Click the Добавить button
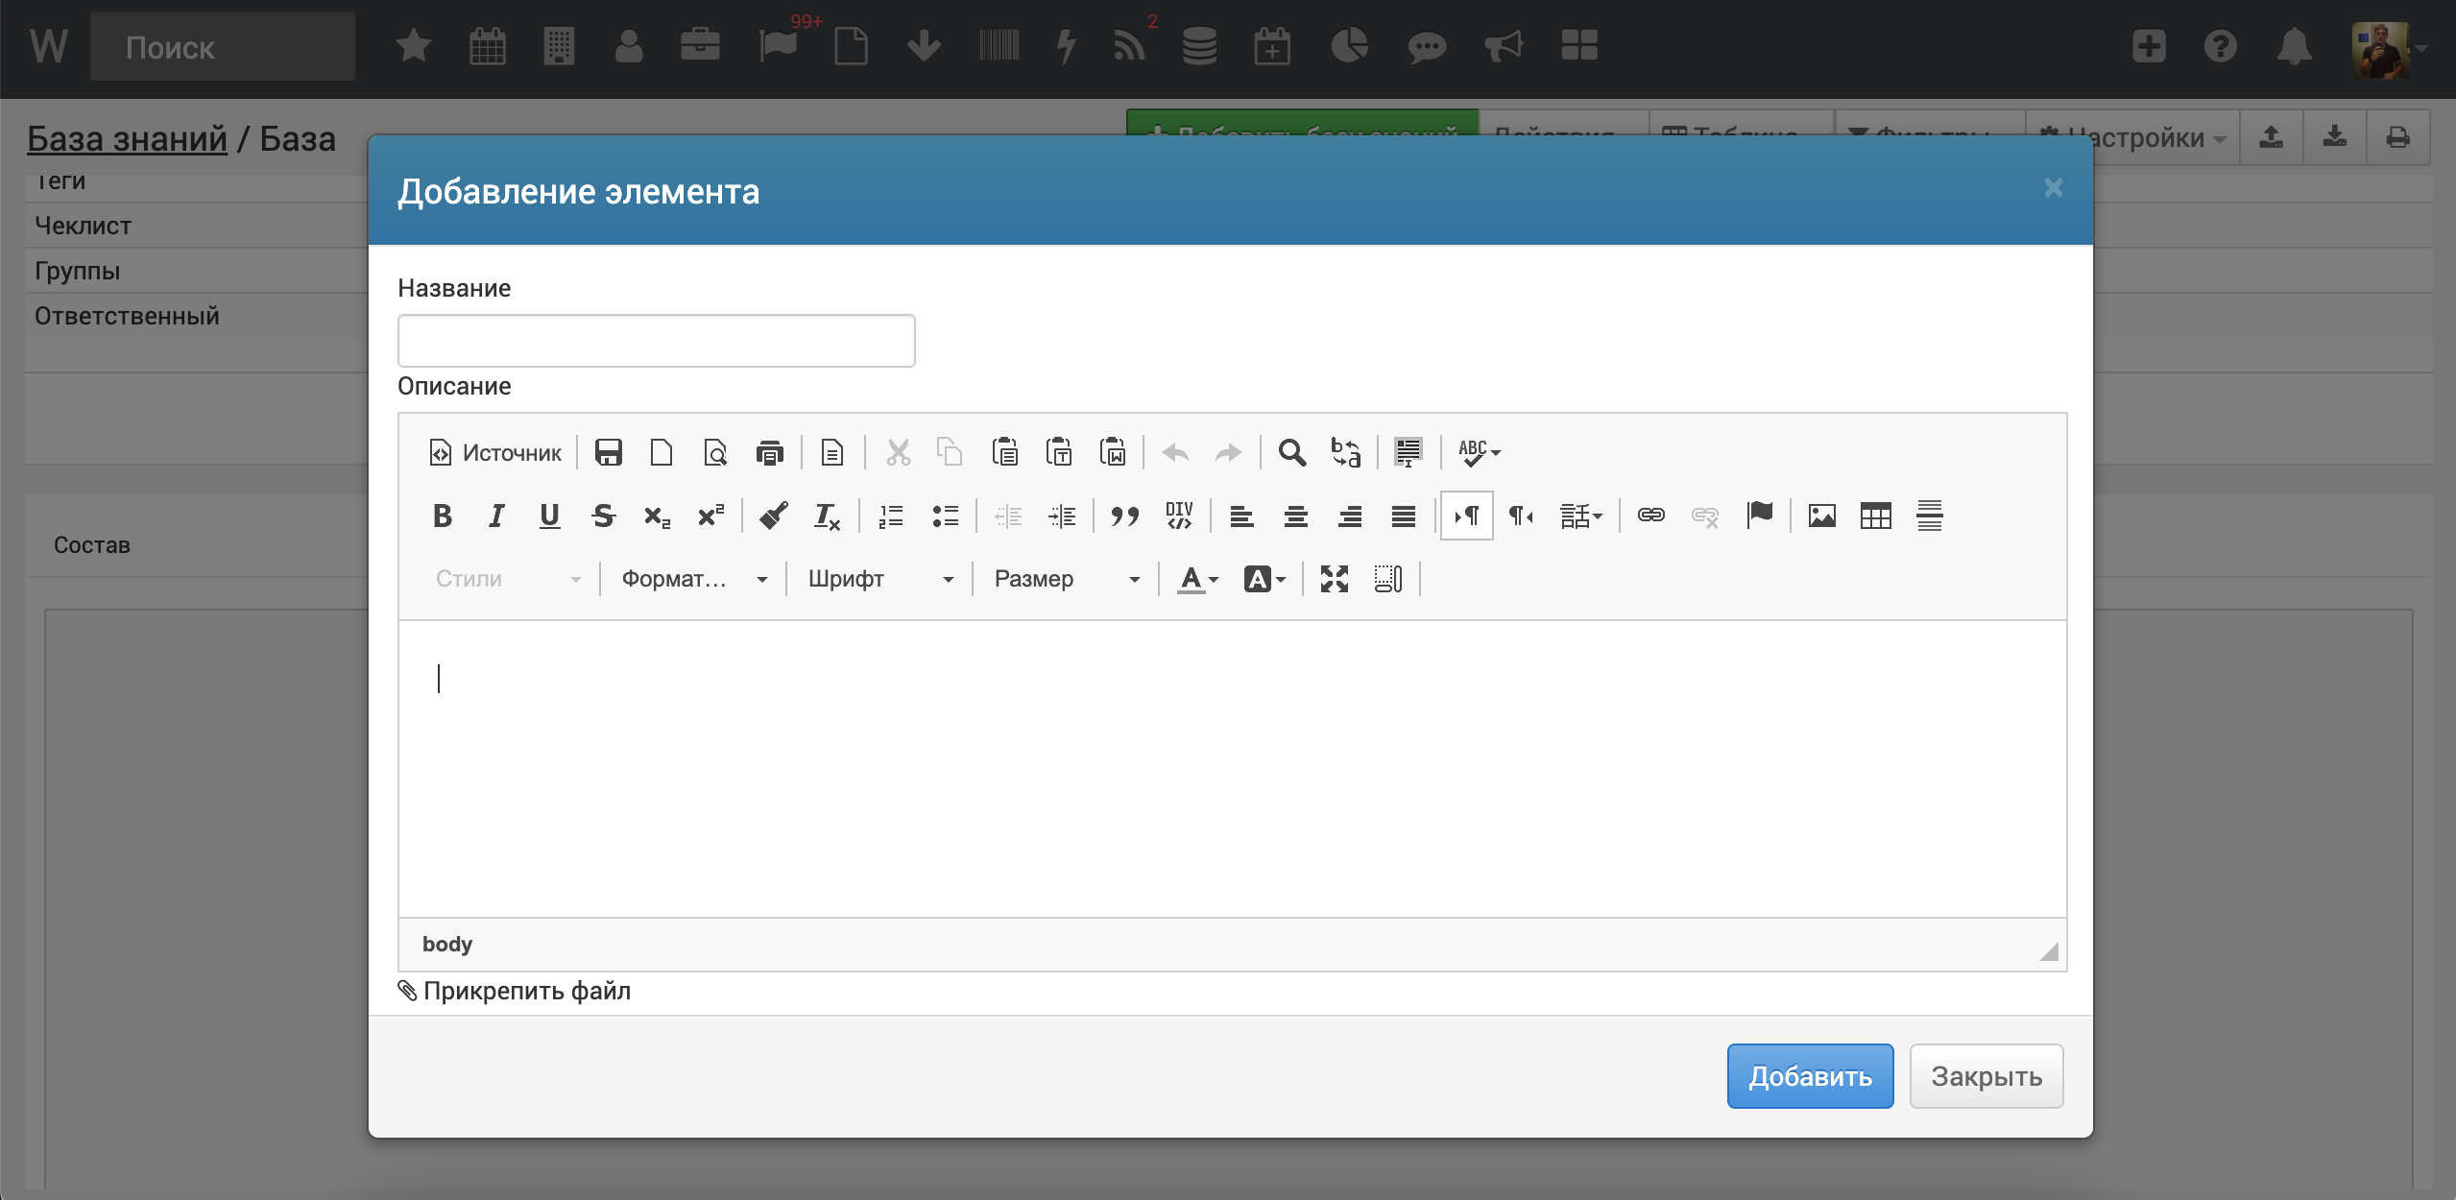This screenshot has width=2456, height=1200. 1810,1076
